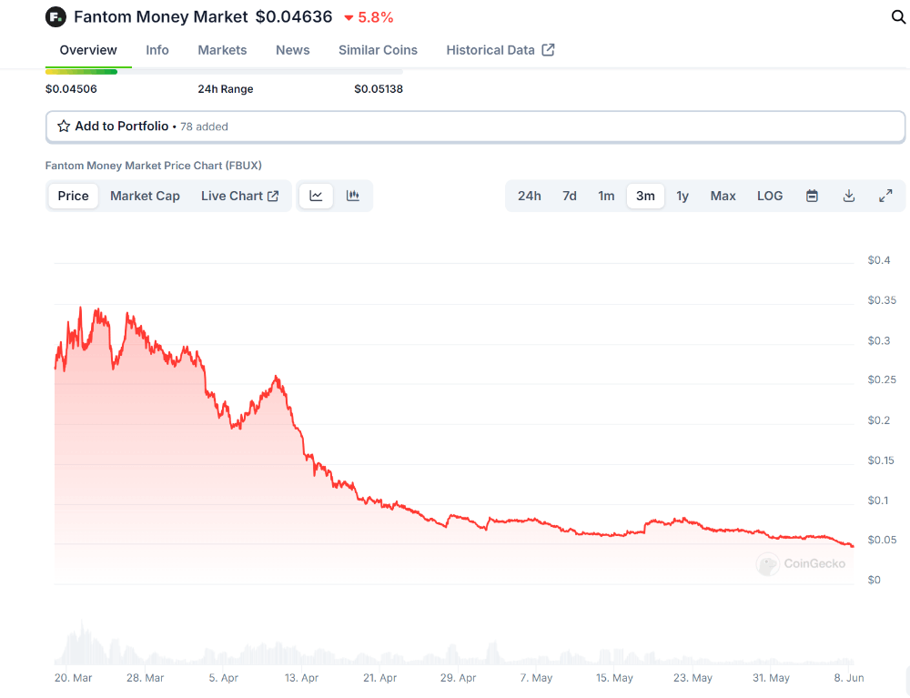Click the 24h range progress bar
The image size is (910, 698).
coord(224,72)
